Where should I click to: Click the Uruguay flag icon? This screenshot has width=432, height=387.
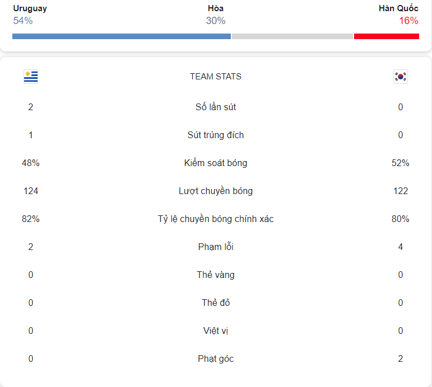(31, 77)
